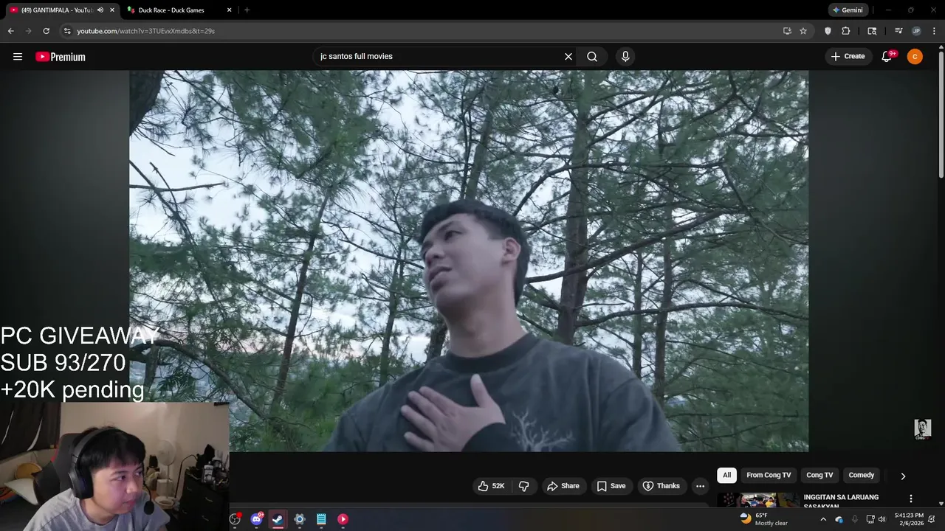Share the video
The image size is (945, 531).
coord(563,486)
